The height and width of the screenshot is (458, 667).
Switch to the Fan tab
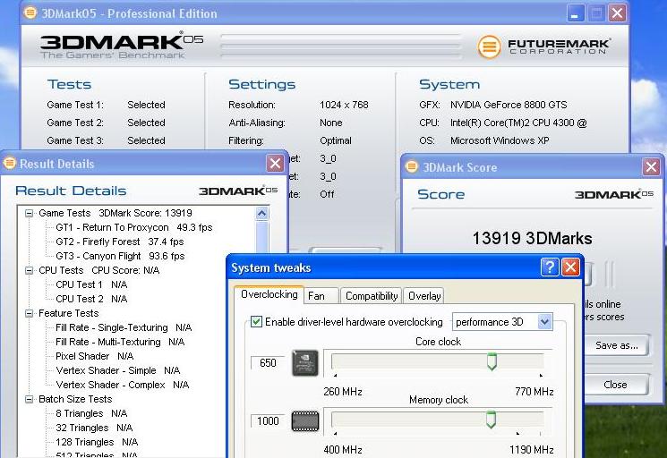pyautogui.click(x=321, y=296)
